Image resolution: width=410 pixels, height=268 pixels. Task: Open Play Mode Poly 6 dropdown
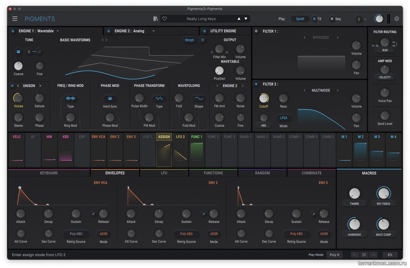(335, 255)
